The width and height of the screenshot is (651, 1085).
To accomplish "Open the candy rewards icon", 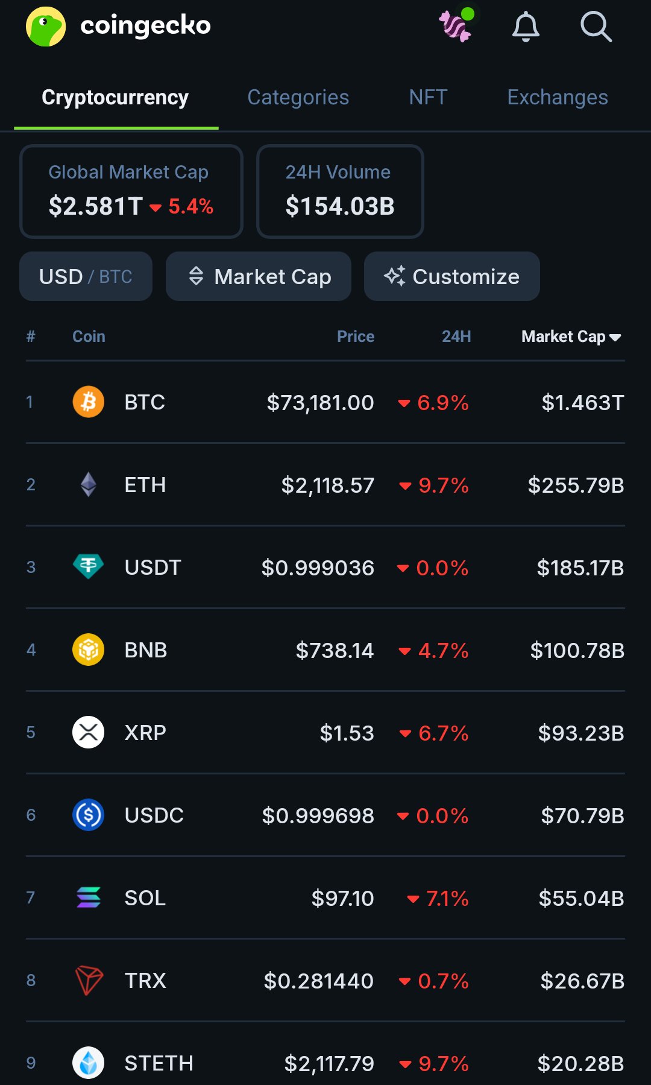I will pyautogui.click(x=455, y=26).
